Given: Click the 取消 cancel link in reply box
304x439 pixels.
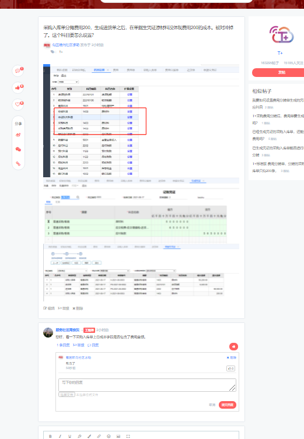Looking at the screenshot, I should tap(212, 405).
